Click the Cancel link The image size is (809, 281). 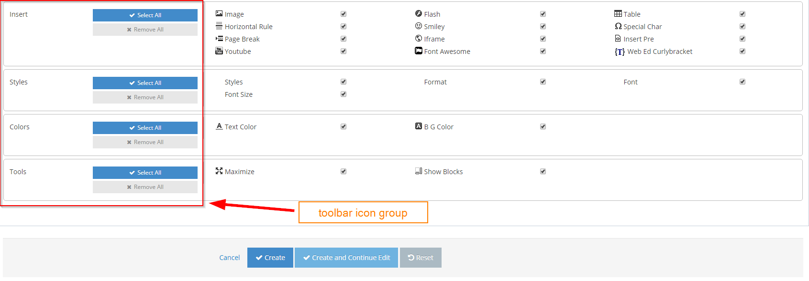pos(229,257)
